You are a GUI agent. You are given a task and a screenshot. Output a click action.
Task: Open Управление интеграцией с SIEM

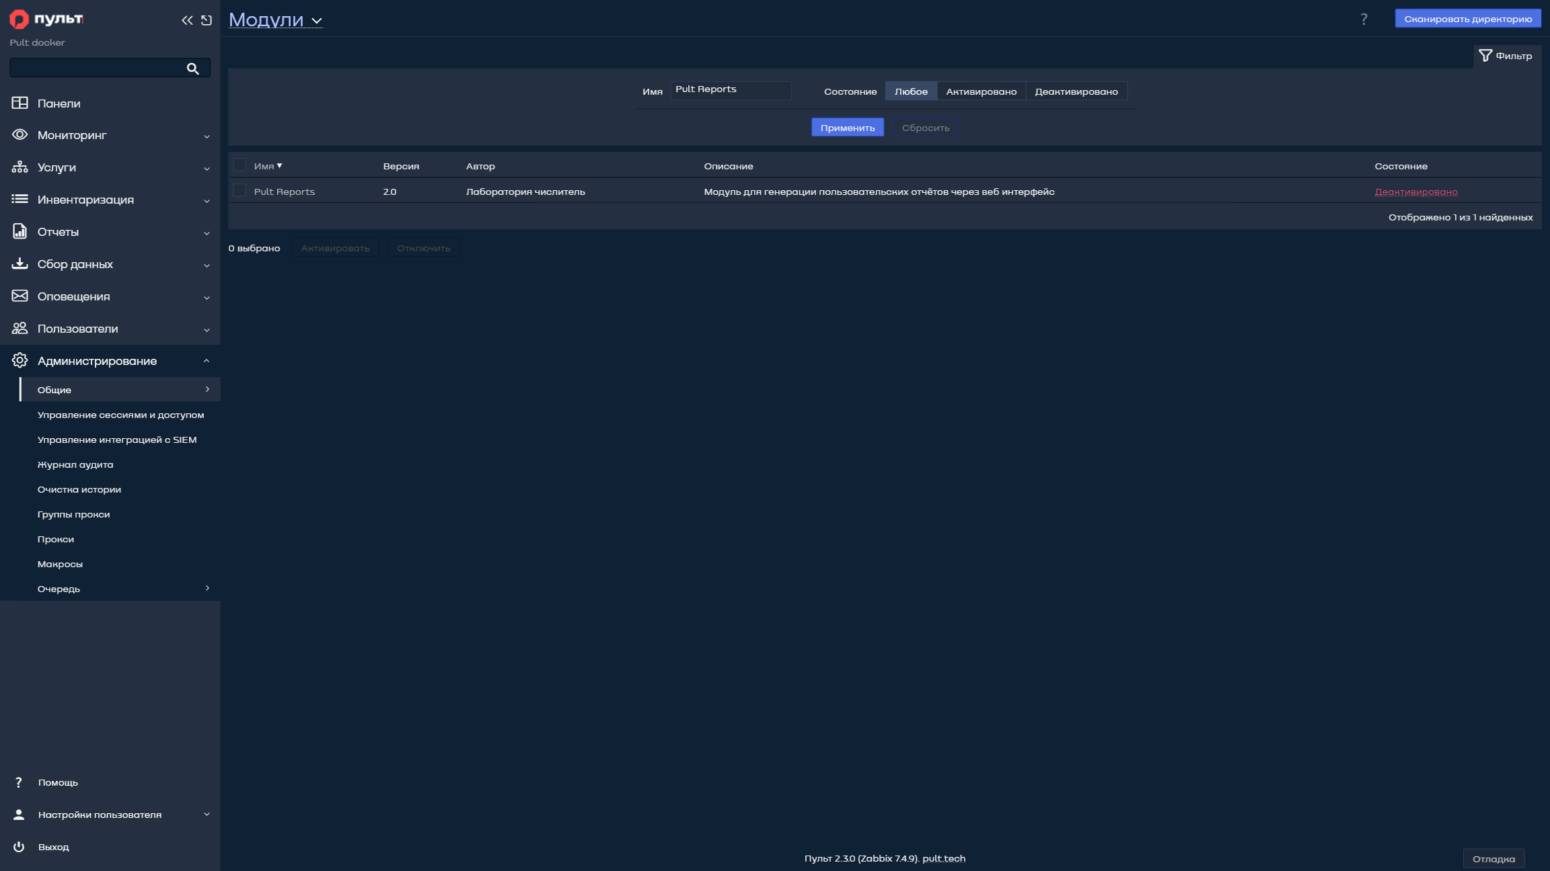[117, 440]
